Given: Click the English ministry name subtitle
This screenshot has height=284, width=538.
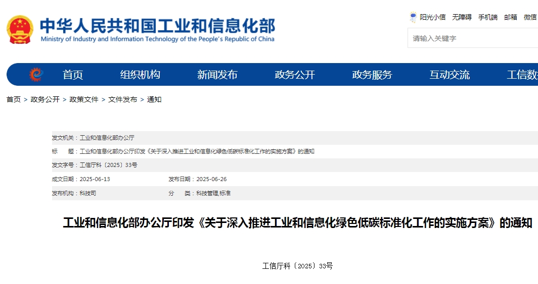Looking at the screenshot, I should pos(157,39).
